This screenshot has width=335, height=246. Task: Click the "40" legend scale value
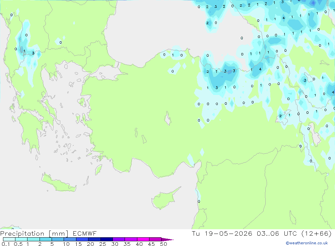pyautogui.click(x=139, y=244)
